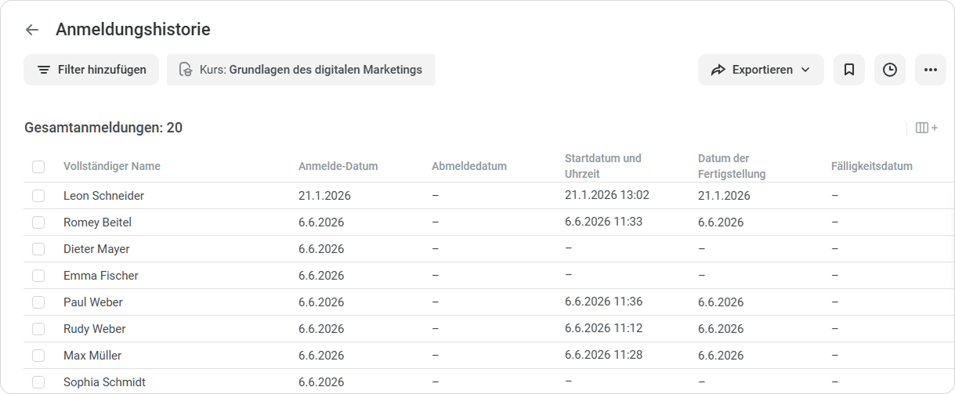Click the share arrow icon on Exportieren
Viewport: 955px width, 394px height.
[x=718, y=70]
